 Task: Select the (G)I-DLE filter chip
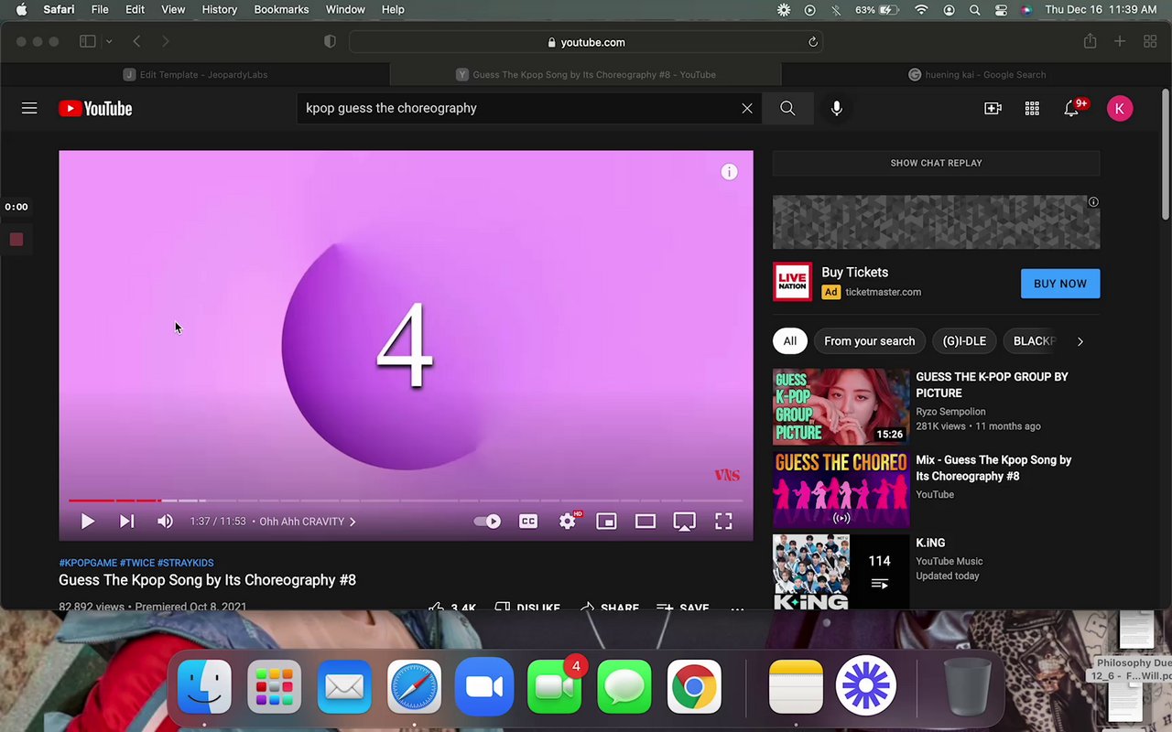(964, 341)
